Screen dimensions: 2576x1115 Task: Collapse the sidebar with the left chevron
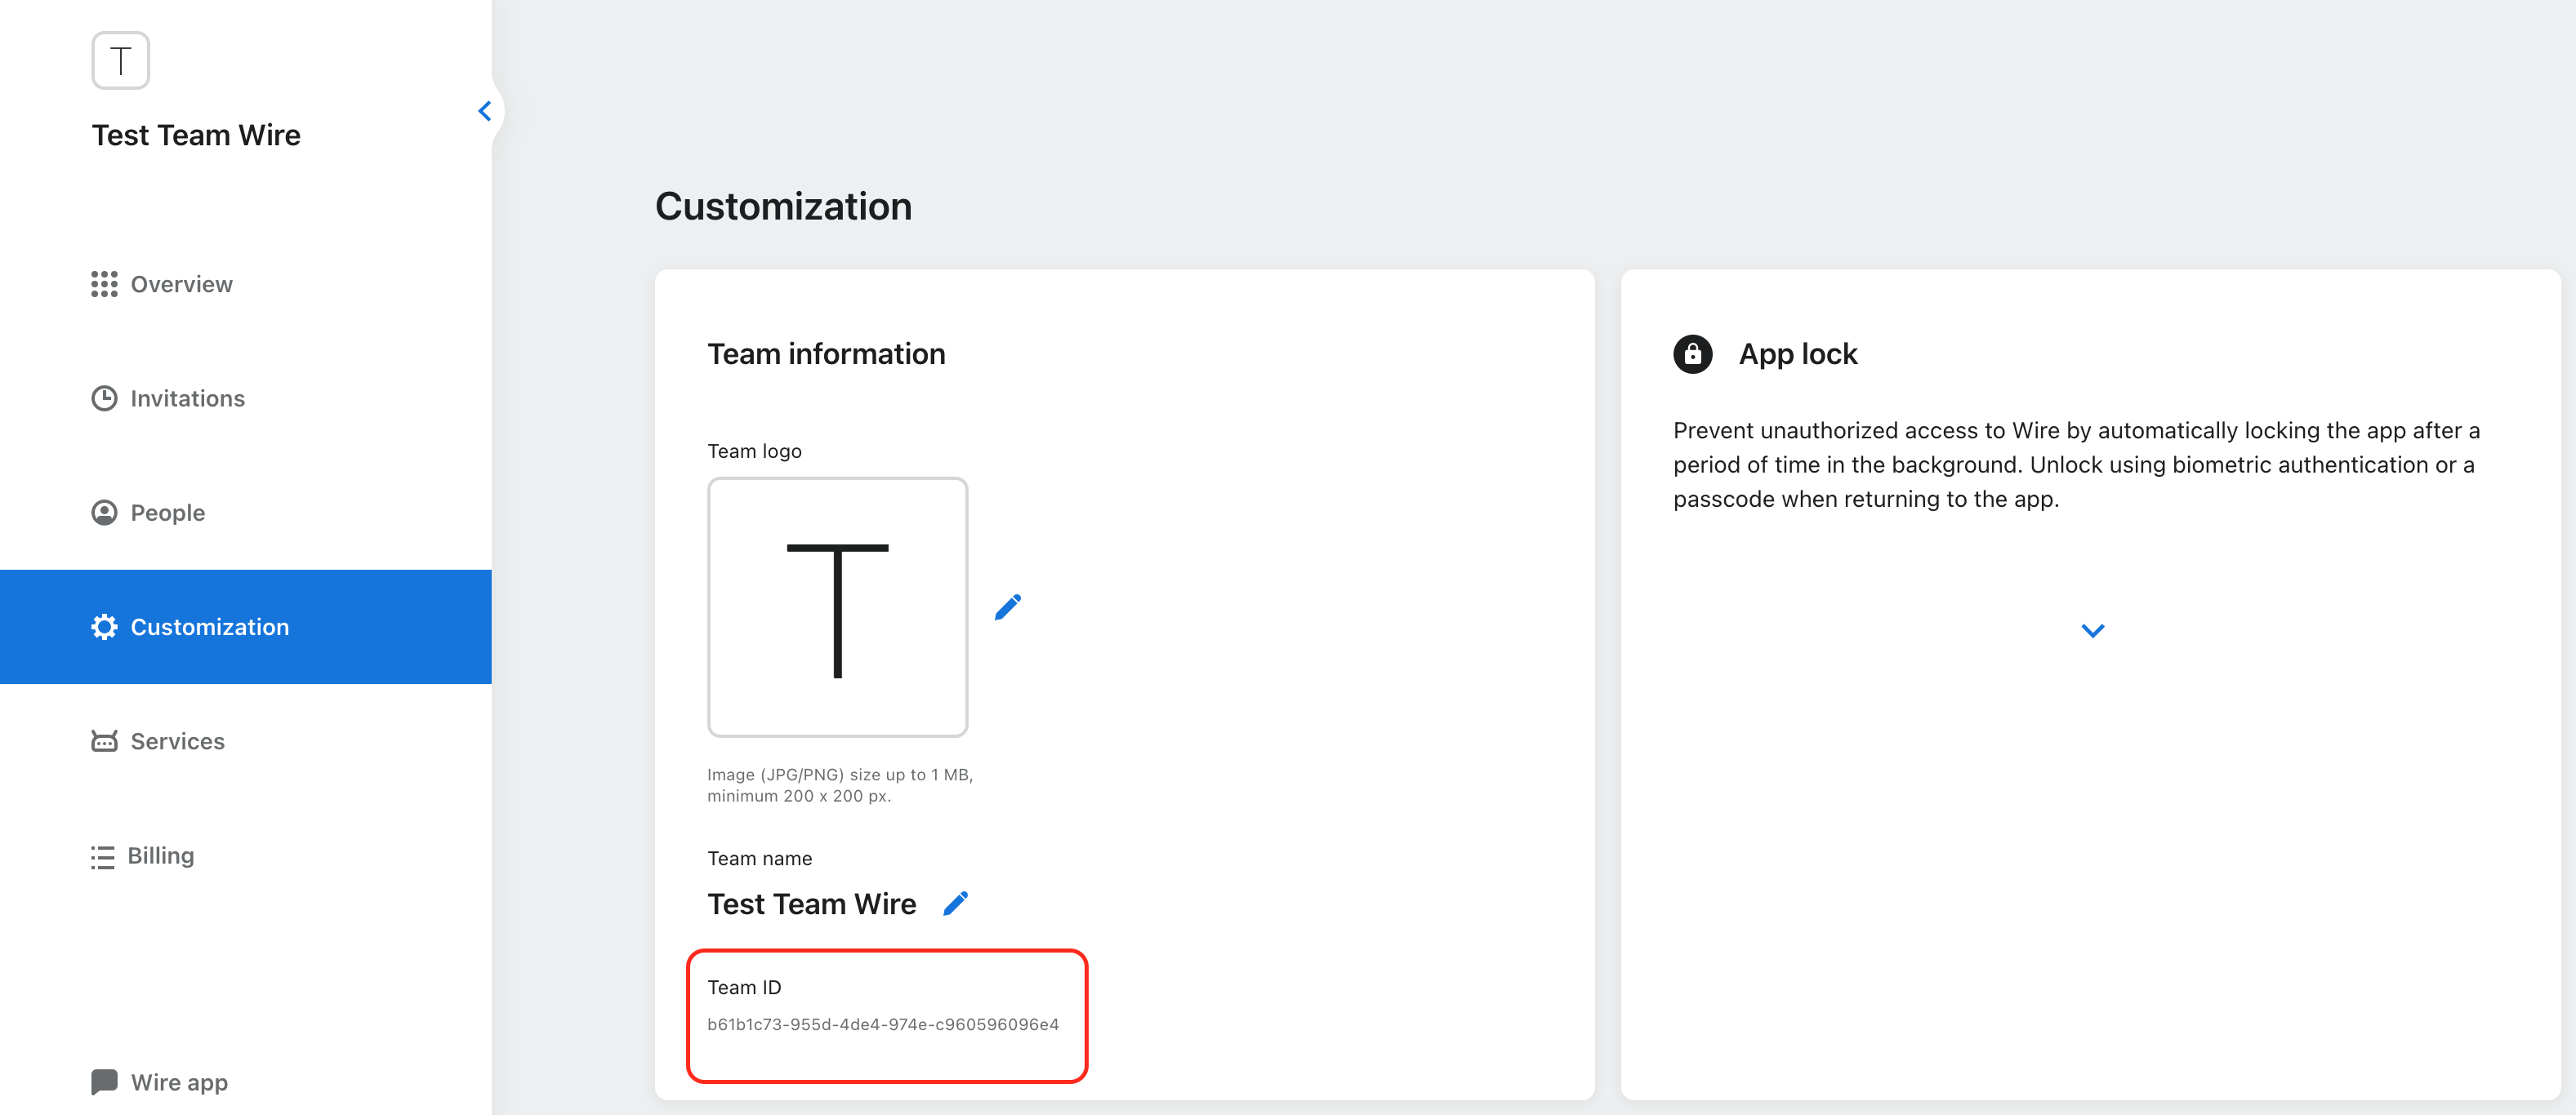[x=485, y=111]
